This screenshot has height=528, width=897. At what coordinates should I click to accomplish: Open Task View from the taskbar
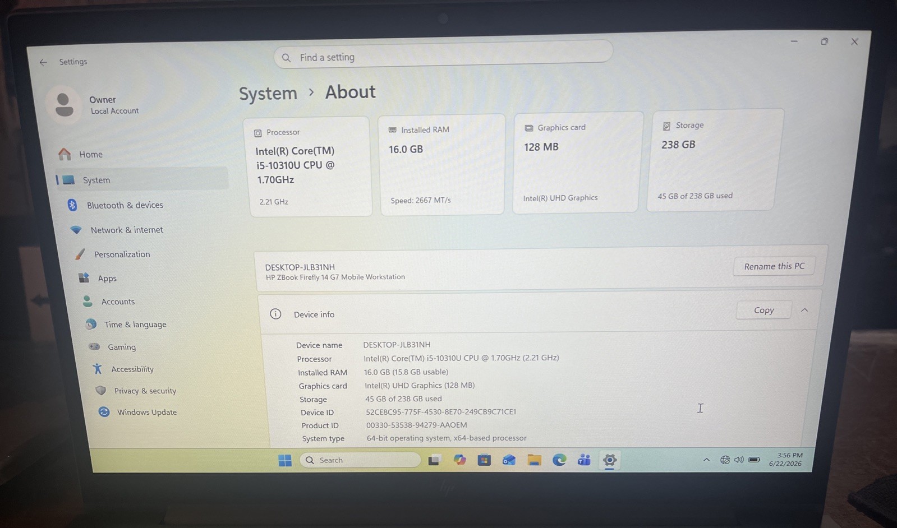434,460
